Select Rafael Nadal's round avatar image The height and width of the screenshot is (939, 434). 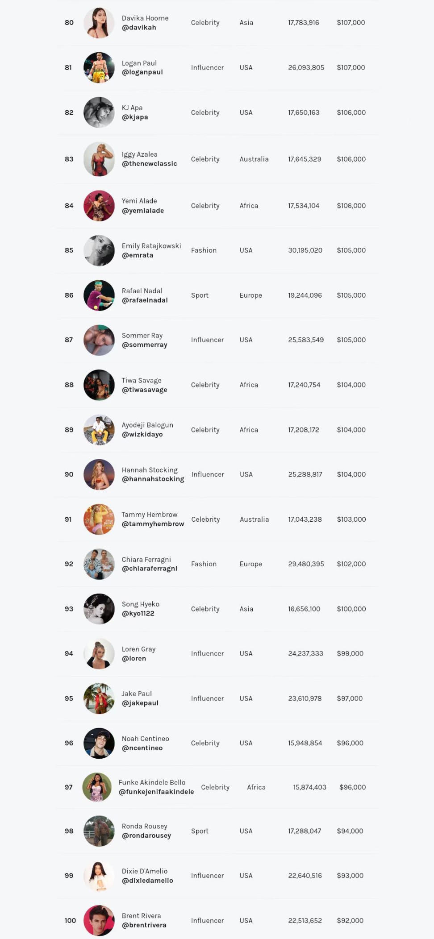click(x=99, y=295)
